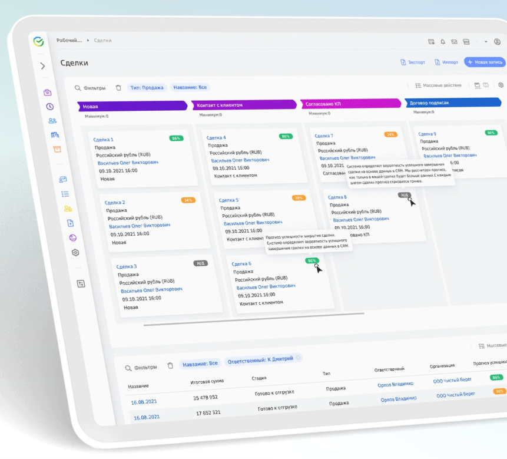Click the trash icon beside top Фильтры
The image size is (507, 459).
pos(118,88)
